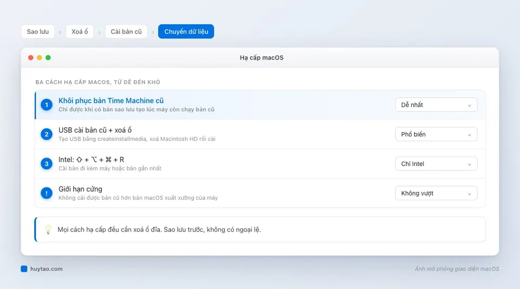Click 'Không cài được bản cũ hơn' description
The image size is (520, 289).
coord(138,198)
